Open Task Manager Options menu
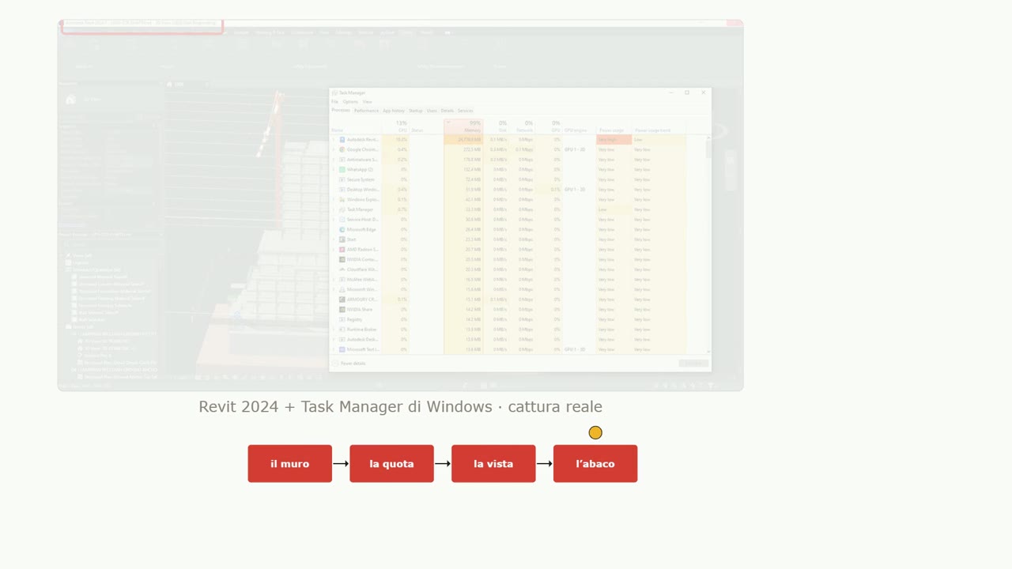Image resolution: width=1012 pixels, height=569 pixels. (x=350, y=102)
